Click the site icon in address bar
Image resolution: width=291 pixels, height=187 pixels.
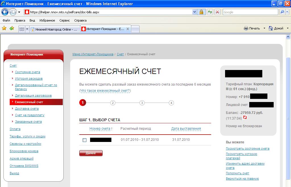(27, 12)
